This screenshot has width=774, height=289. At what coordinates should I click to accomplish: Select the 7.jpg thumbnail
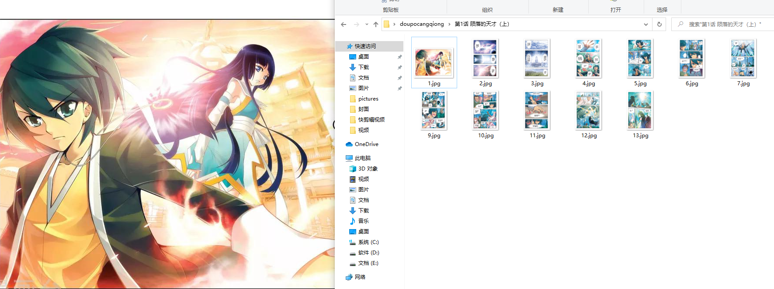743,59
